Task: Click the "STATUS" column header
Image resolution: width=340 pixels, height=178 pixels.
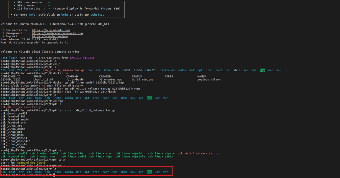Action: click(137, 76)
